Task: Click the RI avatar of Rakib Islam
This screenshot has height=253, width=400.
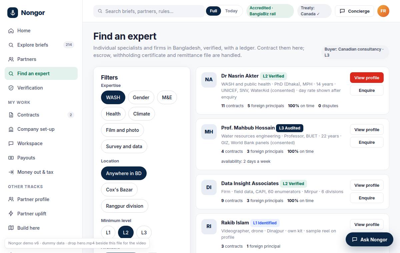Action: pyautogui.click(x=209, y=226)
